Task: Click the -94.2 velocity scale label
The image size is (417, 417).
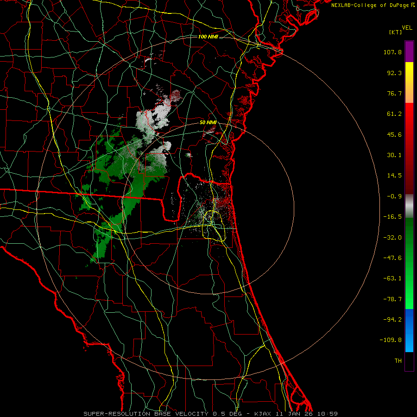Action: pyautogui.click(x=392, y=319)
